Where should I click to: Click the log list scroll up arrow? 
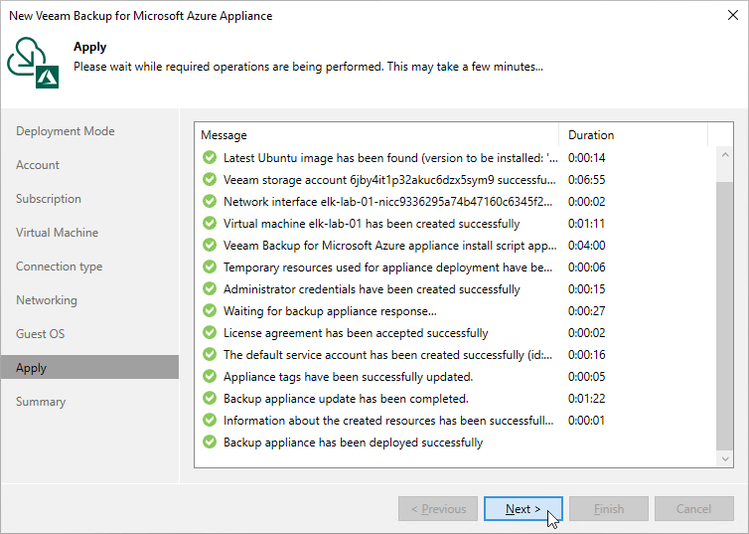[725, 155]
